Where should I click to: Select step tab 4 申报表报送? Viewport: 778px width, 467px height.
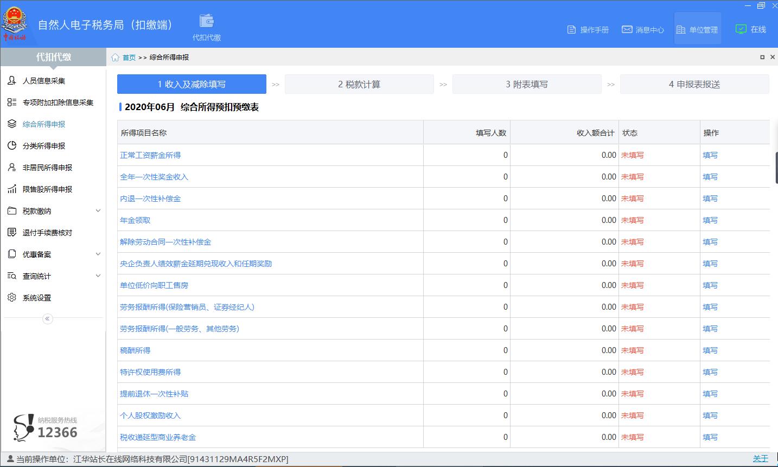tap(694, 84)
